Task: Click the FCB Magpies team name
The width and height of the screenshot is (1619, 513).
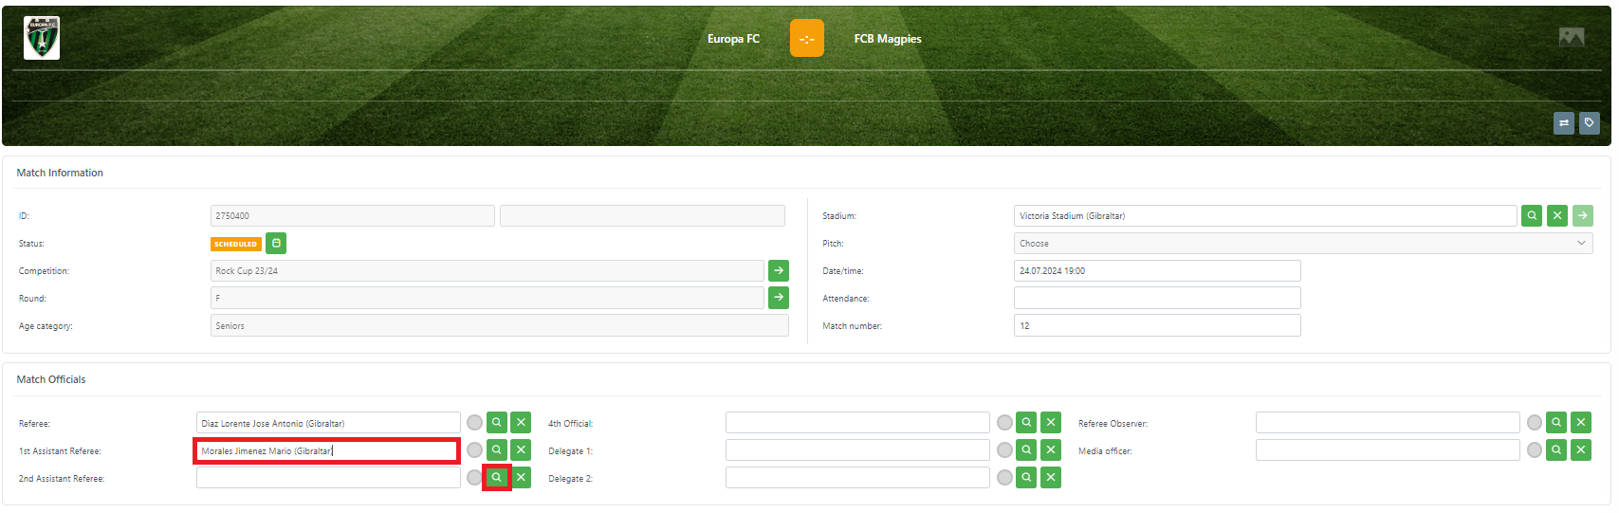Action: pyautogui.click(x=887, y=39)
